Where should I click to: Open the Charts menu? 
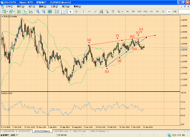point(43,7)
